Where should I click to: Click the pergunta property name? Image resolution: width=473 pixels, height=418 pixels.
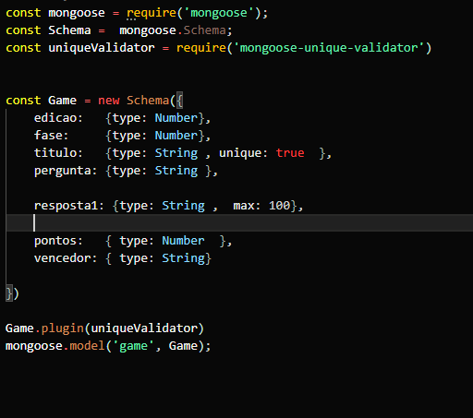pyautogui.click(x=66, y=171)
